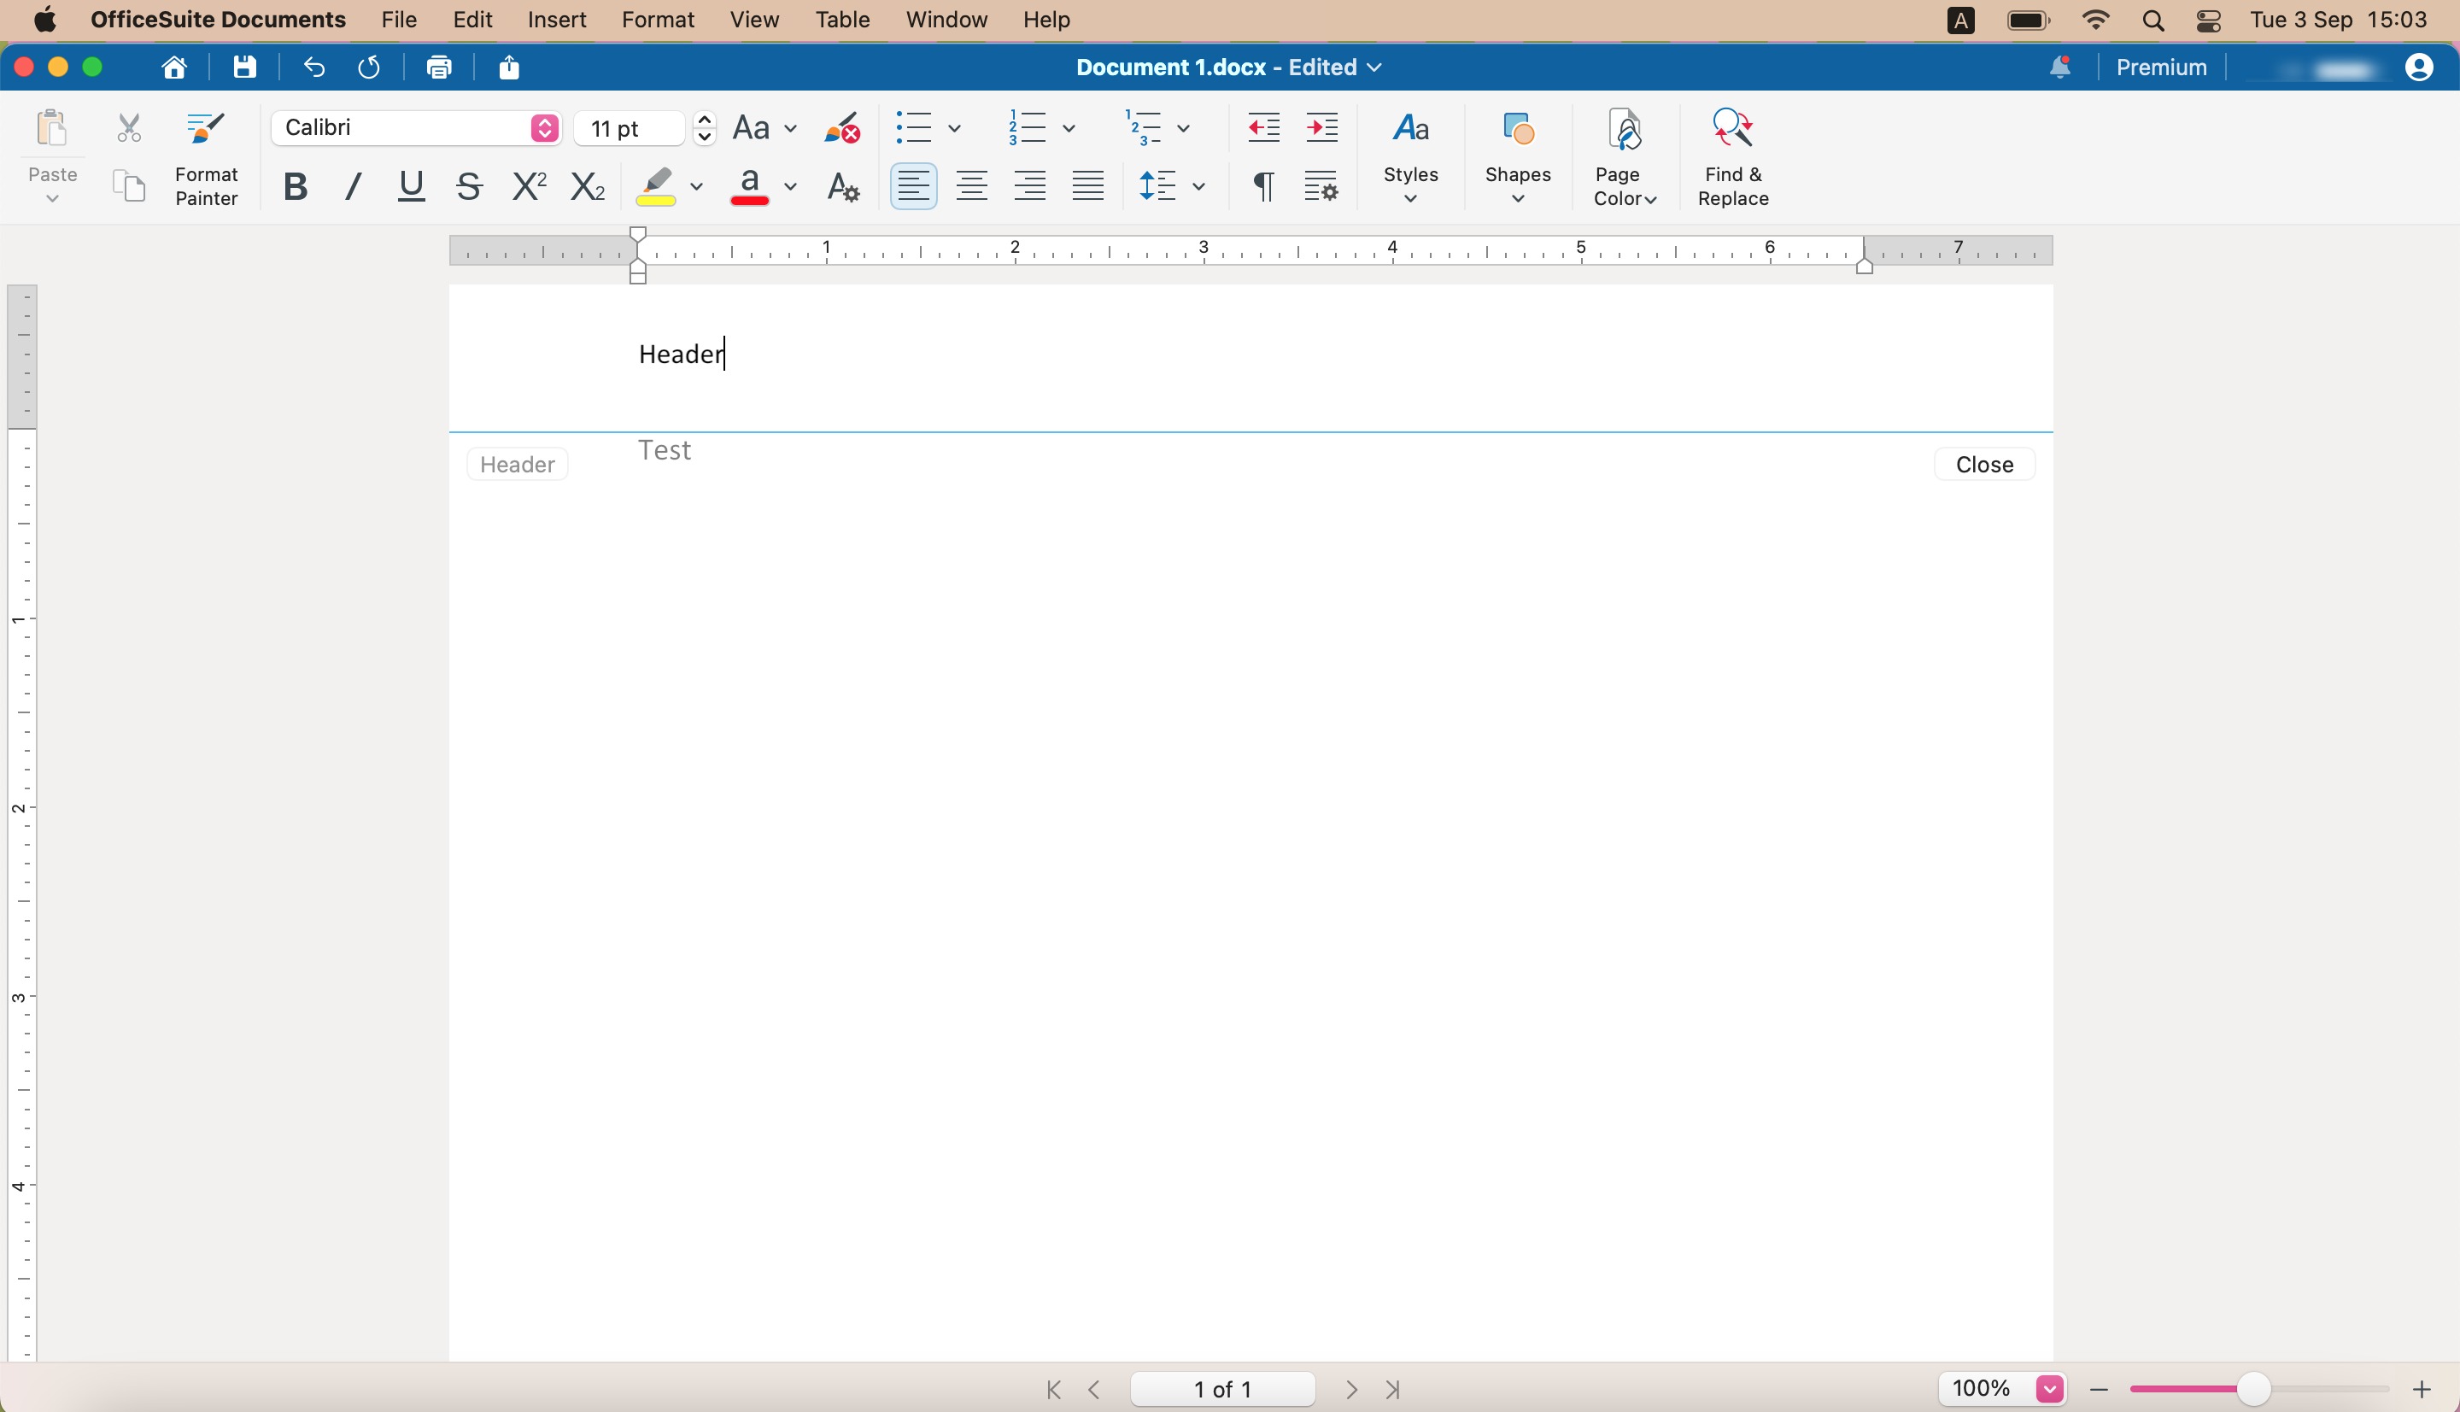The width and height of the screenshot is (2460, 1412).
Task: Click the Format Painter icon
Action: [x=206, y=129]
